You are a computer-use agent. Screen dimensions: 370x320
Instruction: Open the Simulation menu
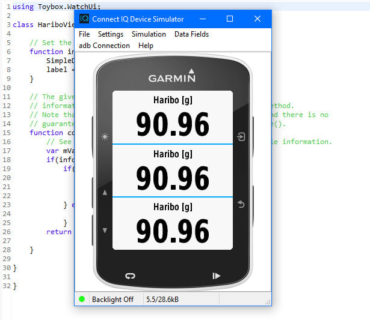pos(149,34)
